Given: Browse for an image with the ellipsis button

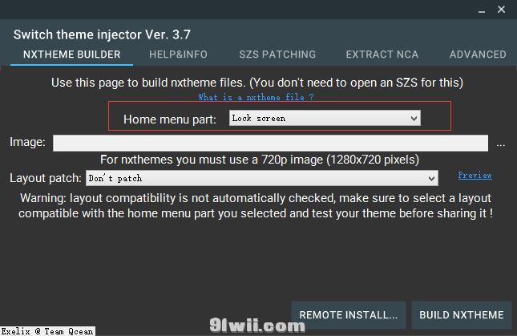Looking at the screenshot, I should (500, 144).
